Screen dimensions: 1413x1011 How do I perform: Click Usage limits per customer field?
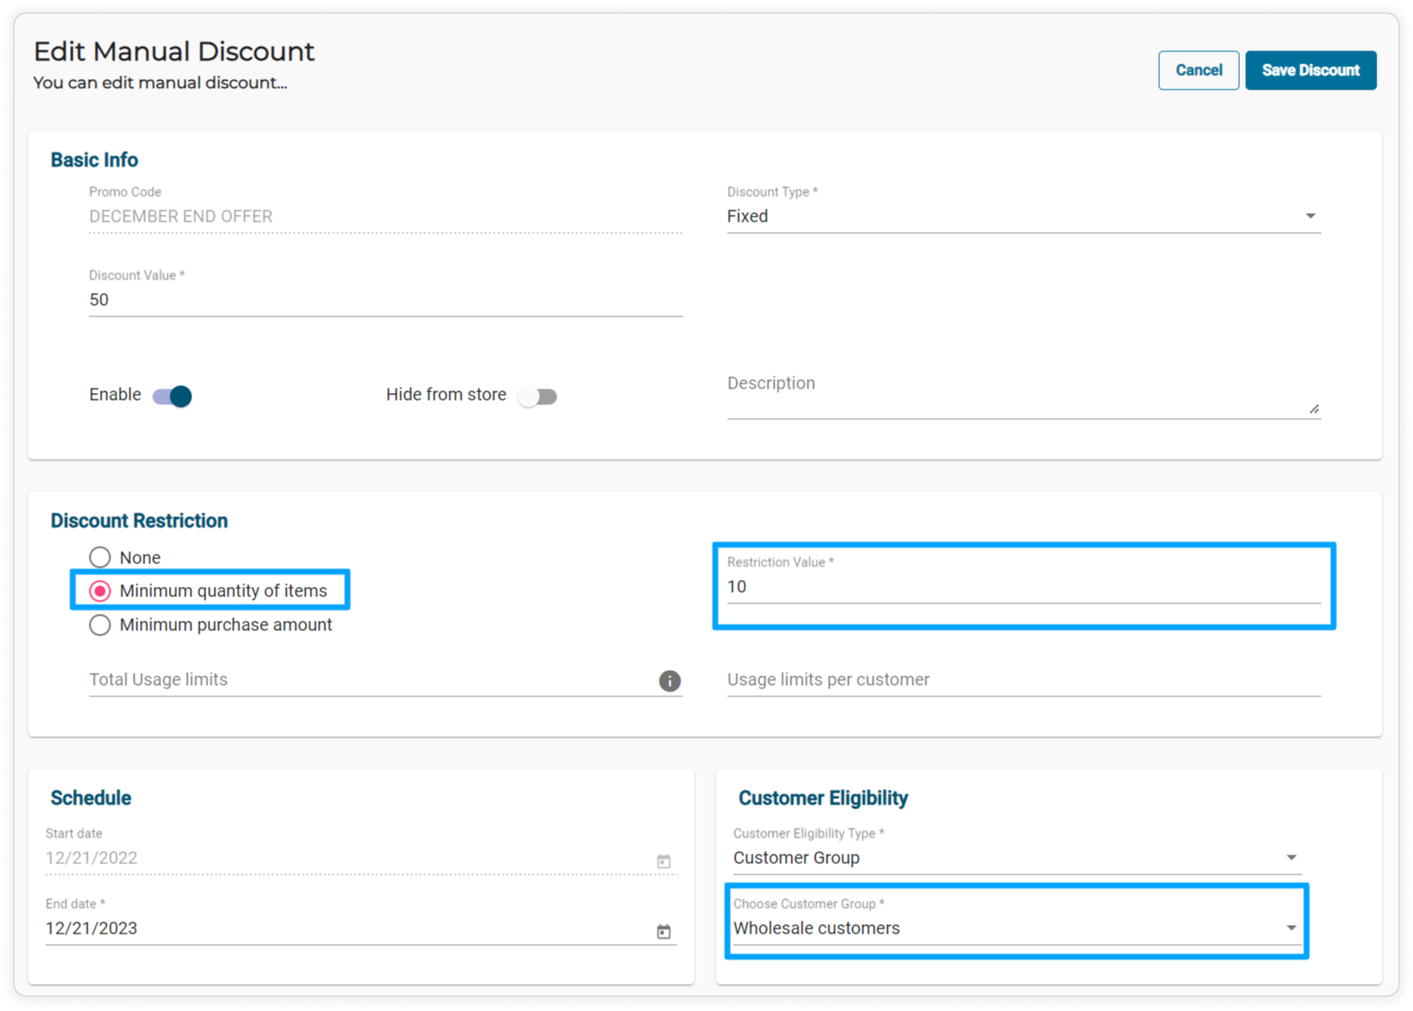1023,680
